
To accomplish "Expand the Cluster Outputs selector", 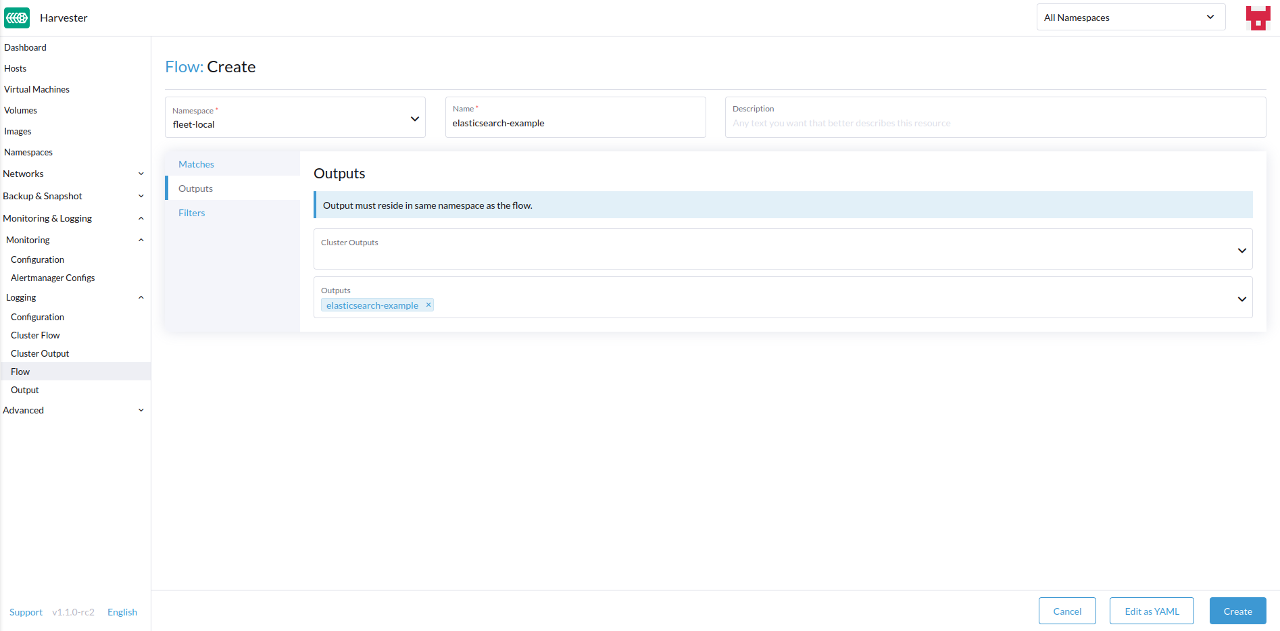I will click(1241, 249).
